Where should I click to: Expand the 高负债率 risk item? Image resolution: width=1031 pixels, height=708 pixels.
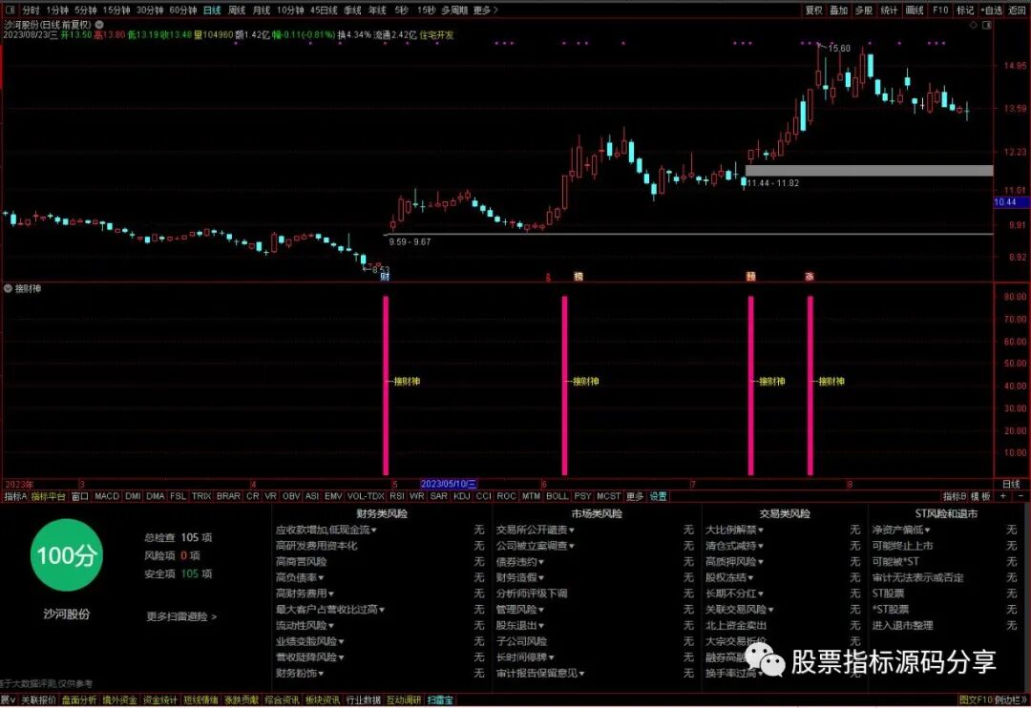[300, 578]
